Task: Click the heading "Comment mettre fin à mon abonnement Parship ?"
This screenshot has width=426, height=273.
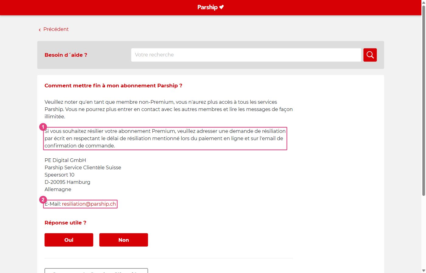Action: 113,86
